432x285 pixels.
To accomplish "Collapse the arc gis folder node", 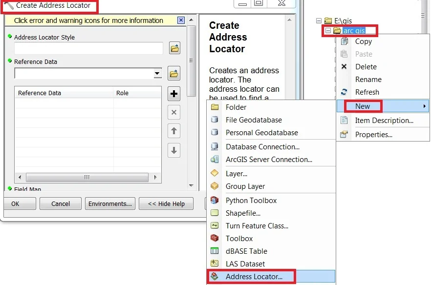I will tap(328, 31).
